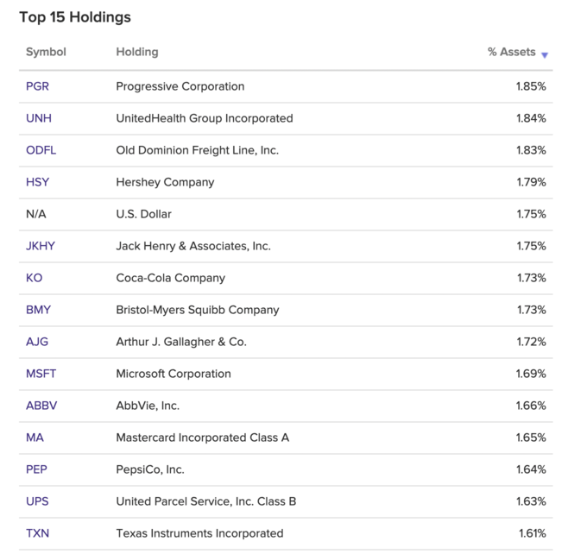The width and height of the screenshot is (568, 554).
Task: Select the ODFL symbol link
Action: click(41, 150)
